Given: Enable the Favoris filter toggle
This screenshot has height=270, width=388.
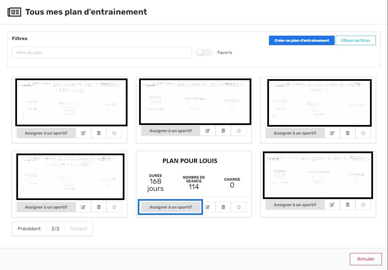Looking at the screenshot, I should (204, 53).
